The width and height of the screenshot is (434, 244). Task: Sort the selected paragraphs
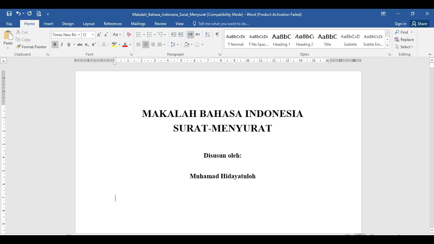tap(208, 35)
